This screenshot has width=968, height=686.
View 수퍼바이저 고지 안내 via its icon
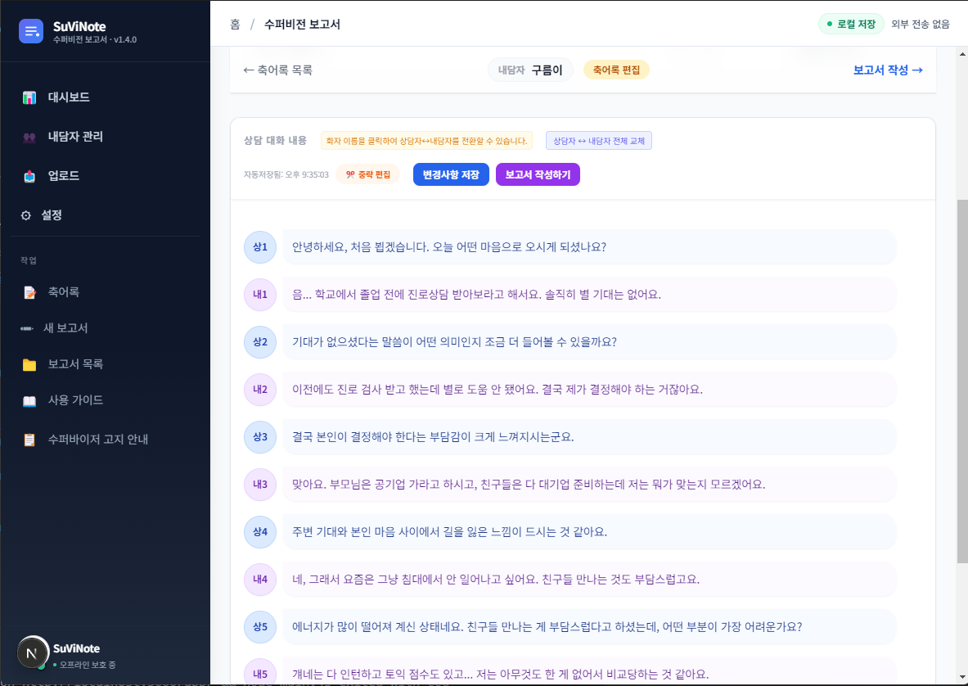pyautogui.click(x=31, y=440)
